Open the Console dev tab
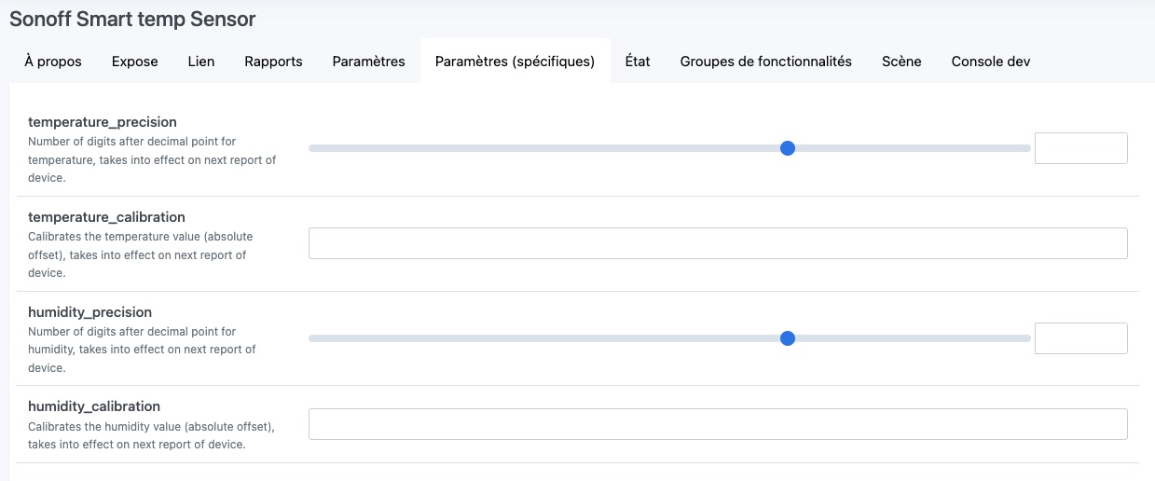Viewport: 1155px width, 481px height. click(x=991, y=62)
